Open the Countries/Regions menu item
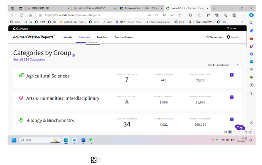The width and height of the screenshot is (262, 165). coord(124,37)
